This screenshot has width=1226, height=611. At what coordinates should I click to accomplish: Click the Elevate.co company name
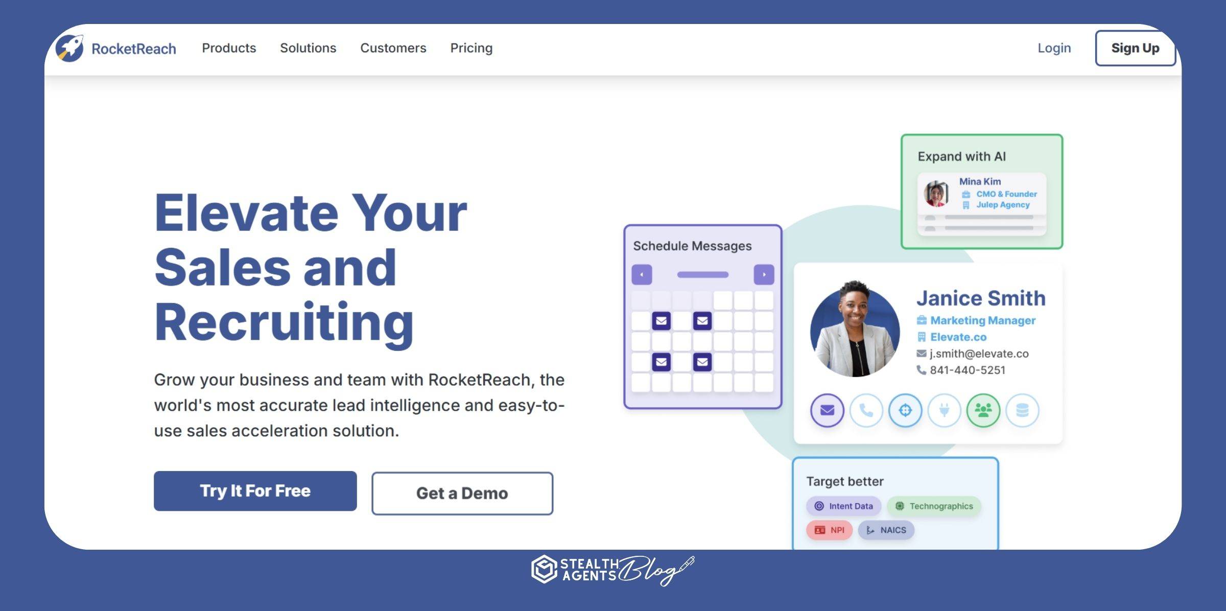[958, 337]
